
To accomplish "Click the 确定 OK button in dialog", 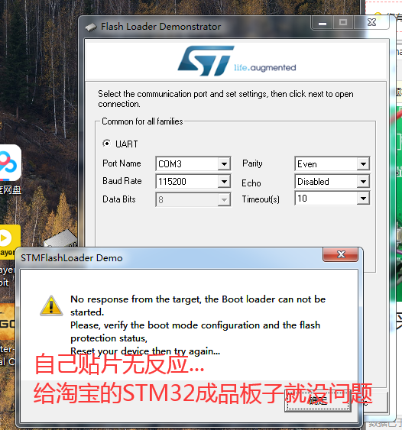I will tap(318, 401).
